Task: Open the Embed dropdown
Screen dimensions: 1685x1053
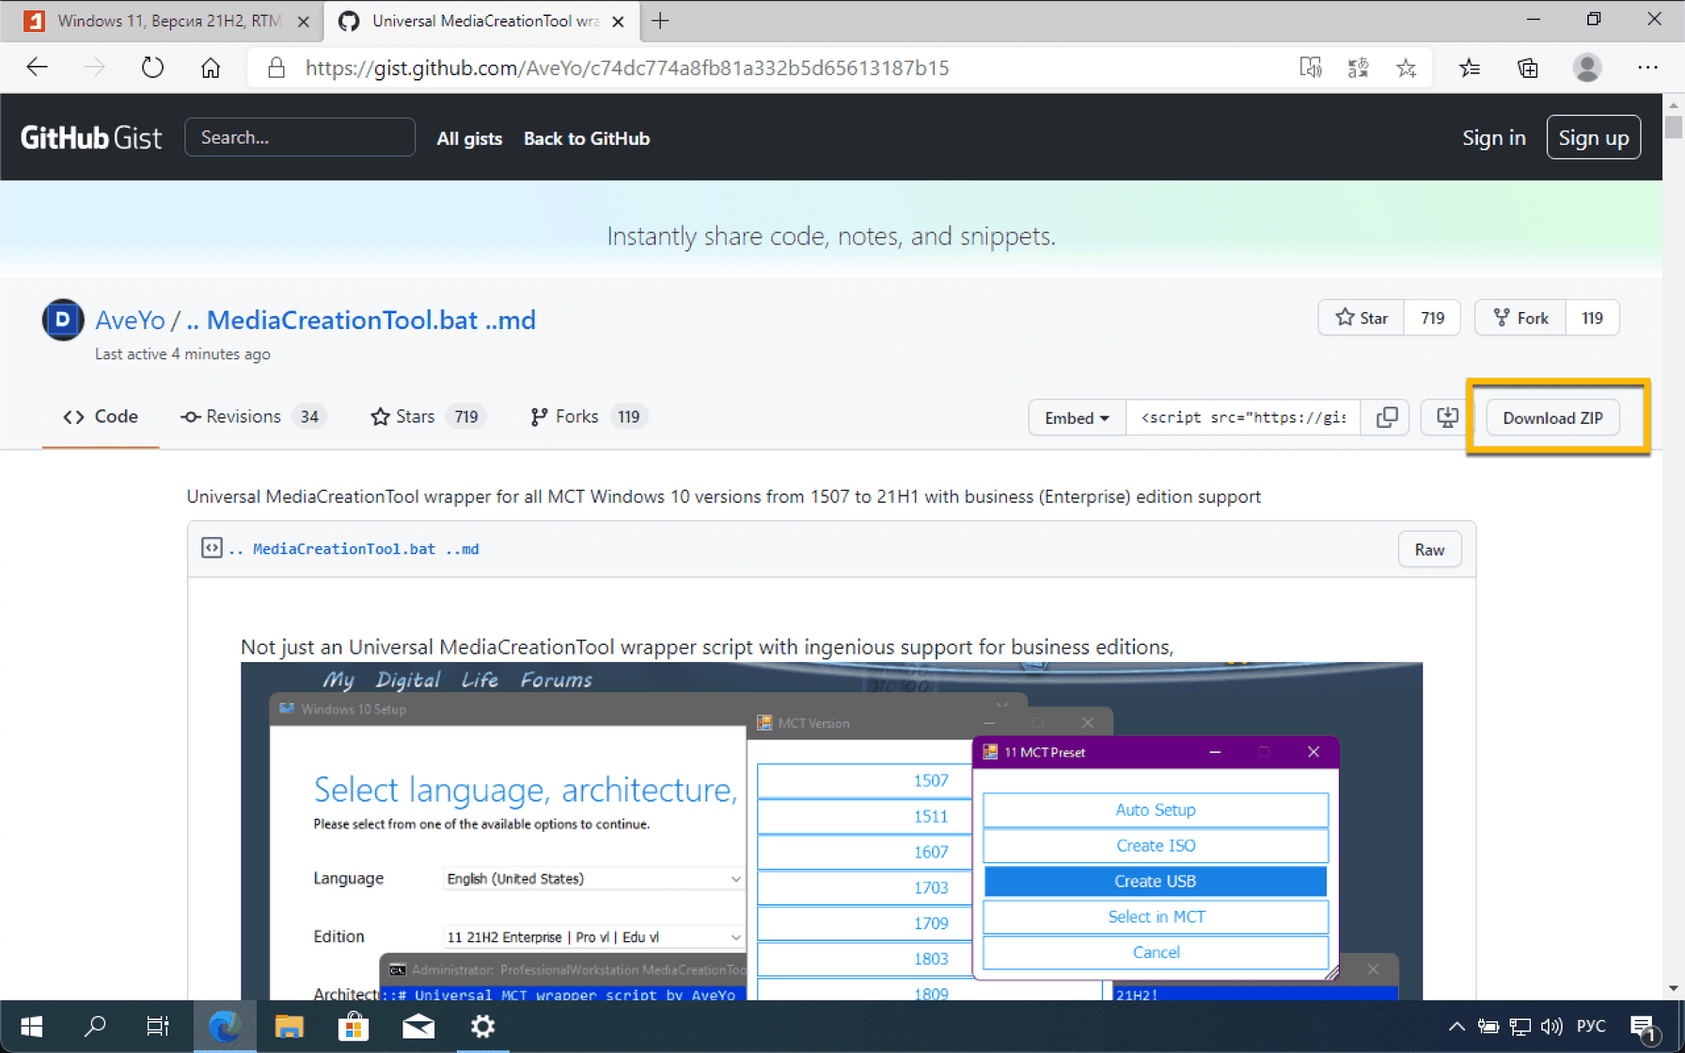Action: point(1077,417)
